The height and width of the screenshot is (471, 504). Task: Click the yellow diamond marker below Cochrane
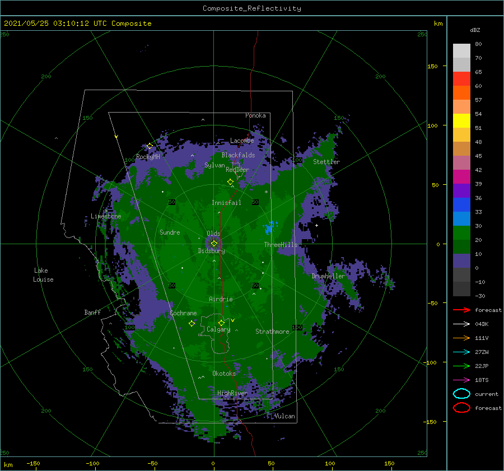tap(192, 324)
